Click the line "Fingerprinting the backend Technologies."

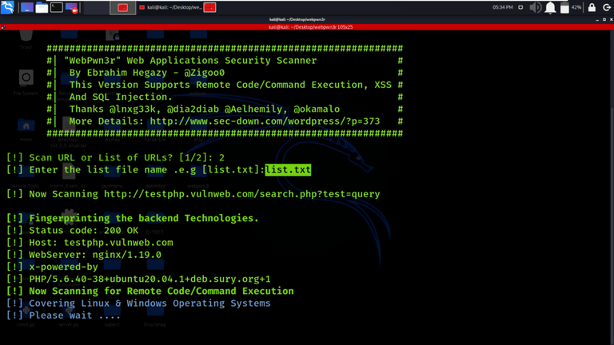pos(133,218)
